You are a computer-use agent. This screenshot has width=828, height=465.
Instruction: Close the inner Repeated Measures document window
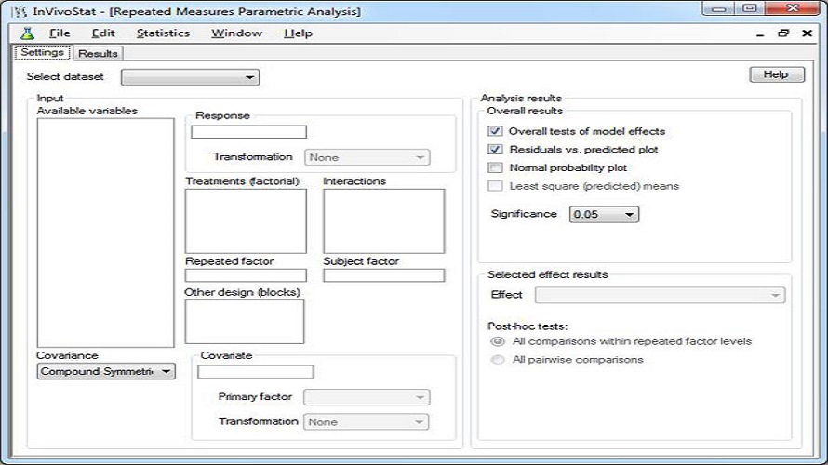point(807,33)
